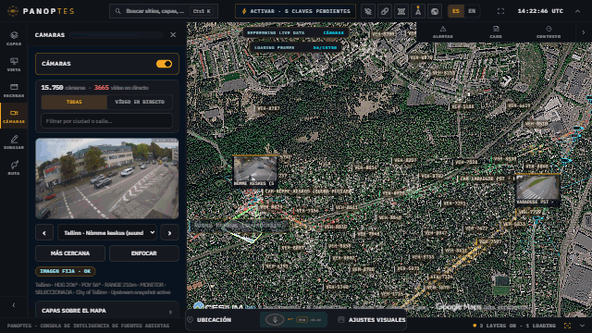Toggle the Cámaras layer switch

pos(165,64)
